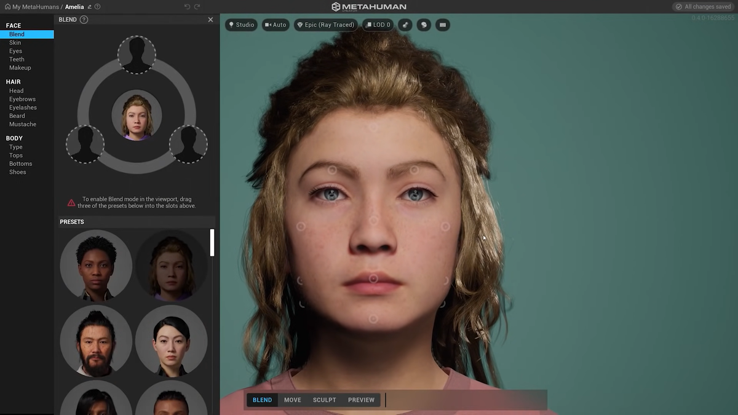Open the Head hair settings
This screenshot has width=738, height=415.
click(16, 91)
